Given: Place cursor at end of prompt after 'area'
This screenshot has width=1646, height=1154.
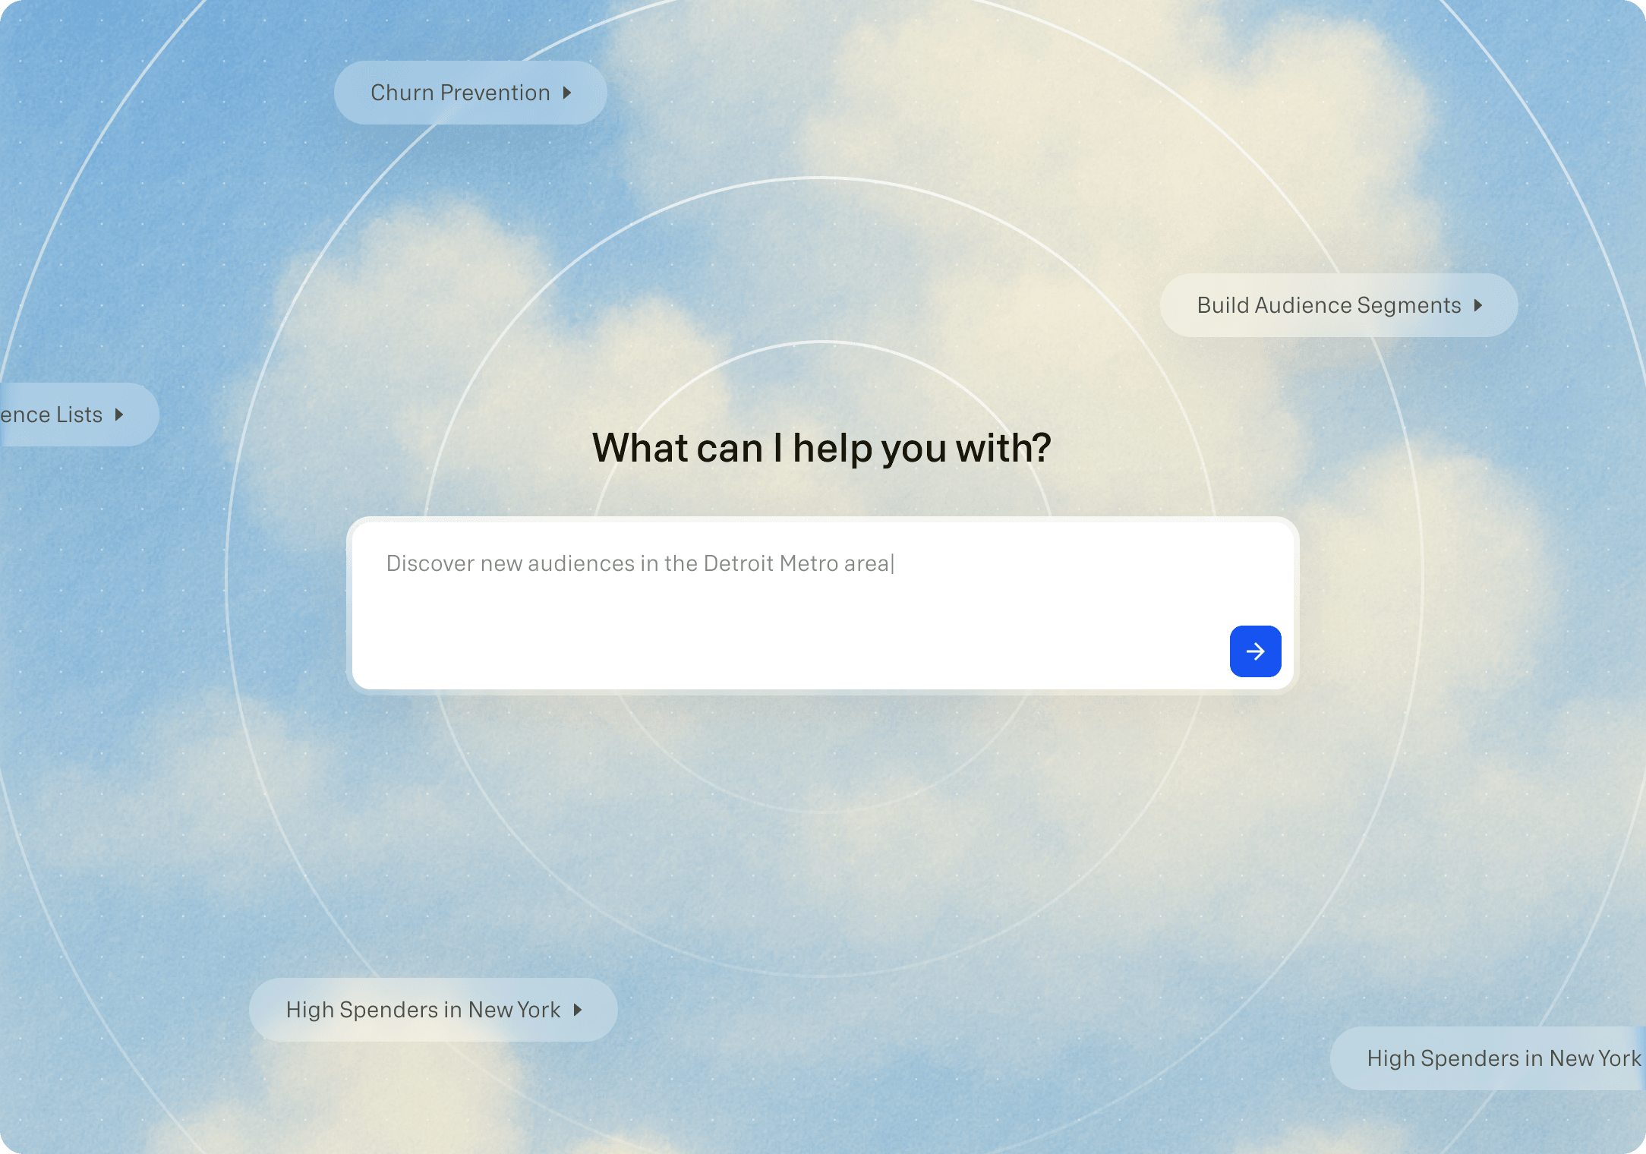Looking at the screenshot, I should tap(893, 563).
